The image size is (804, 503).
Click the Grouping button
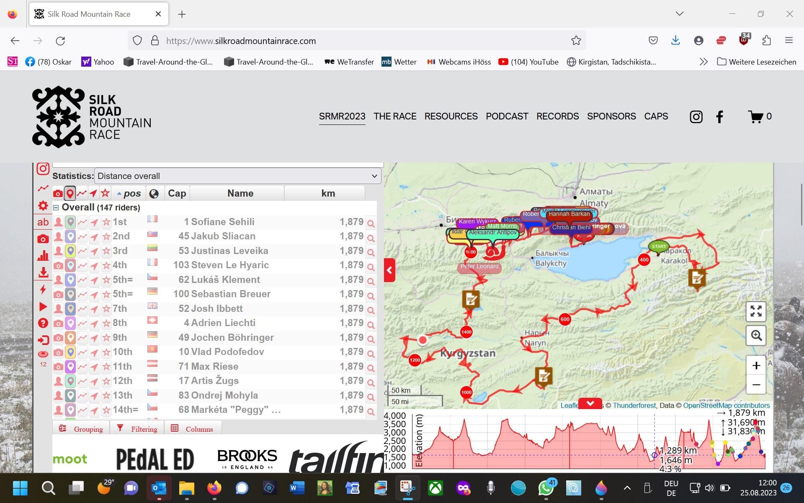pyautogui.click(x=81, y=429)
